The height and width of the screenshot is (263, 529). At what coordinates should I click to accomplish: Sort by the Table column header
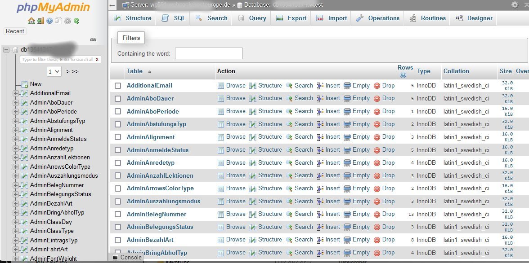pyautogui.click(x=134, y=71)
